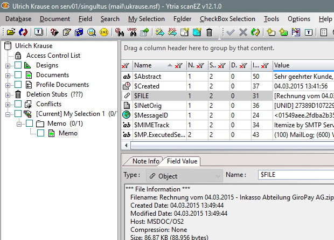
Task: Click the yellow folder with sparkle icon
Action: click(x=271, y=32)
